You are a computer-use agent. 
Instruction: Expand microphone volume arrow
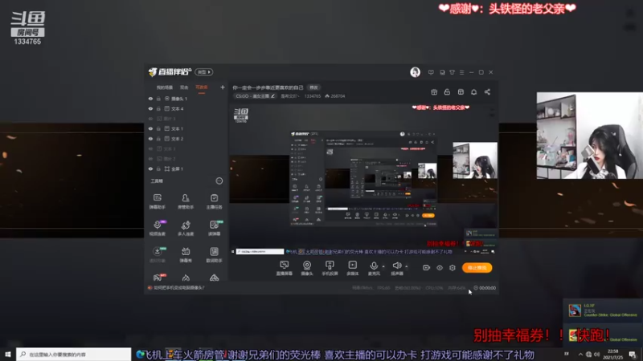point(383,266)
